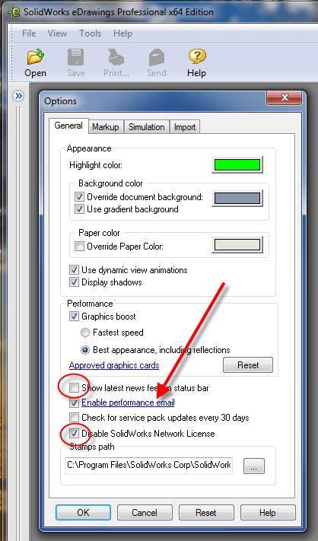Open the Approved graphics cards link

click(x=114, y=365)
